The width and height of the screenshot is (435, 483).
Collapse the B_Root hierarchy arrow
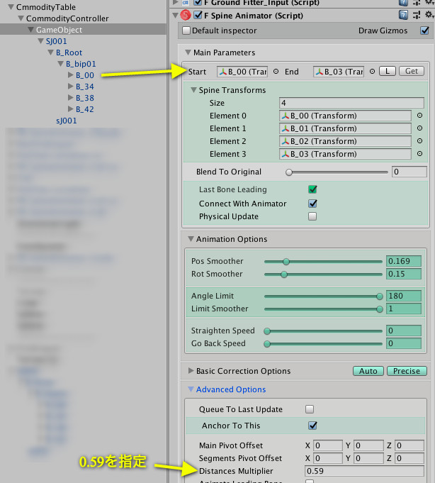pos(51,52)
